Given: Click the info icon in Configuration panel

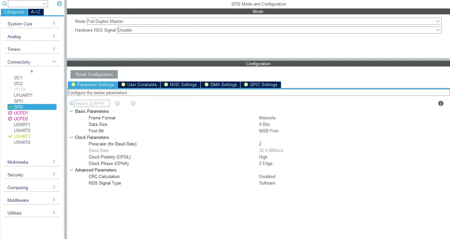Looking at the screenshot, I should 441,103.
